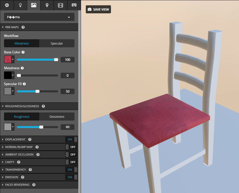239x193 pixels.
Task: Open the material selection dropdown
Action: (39, 17)
